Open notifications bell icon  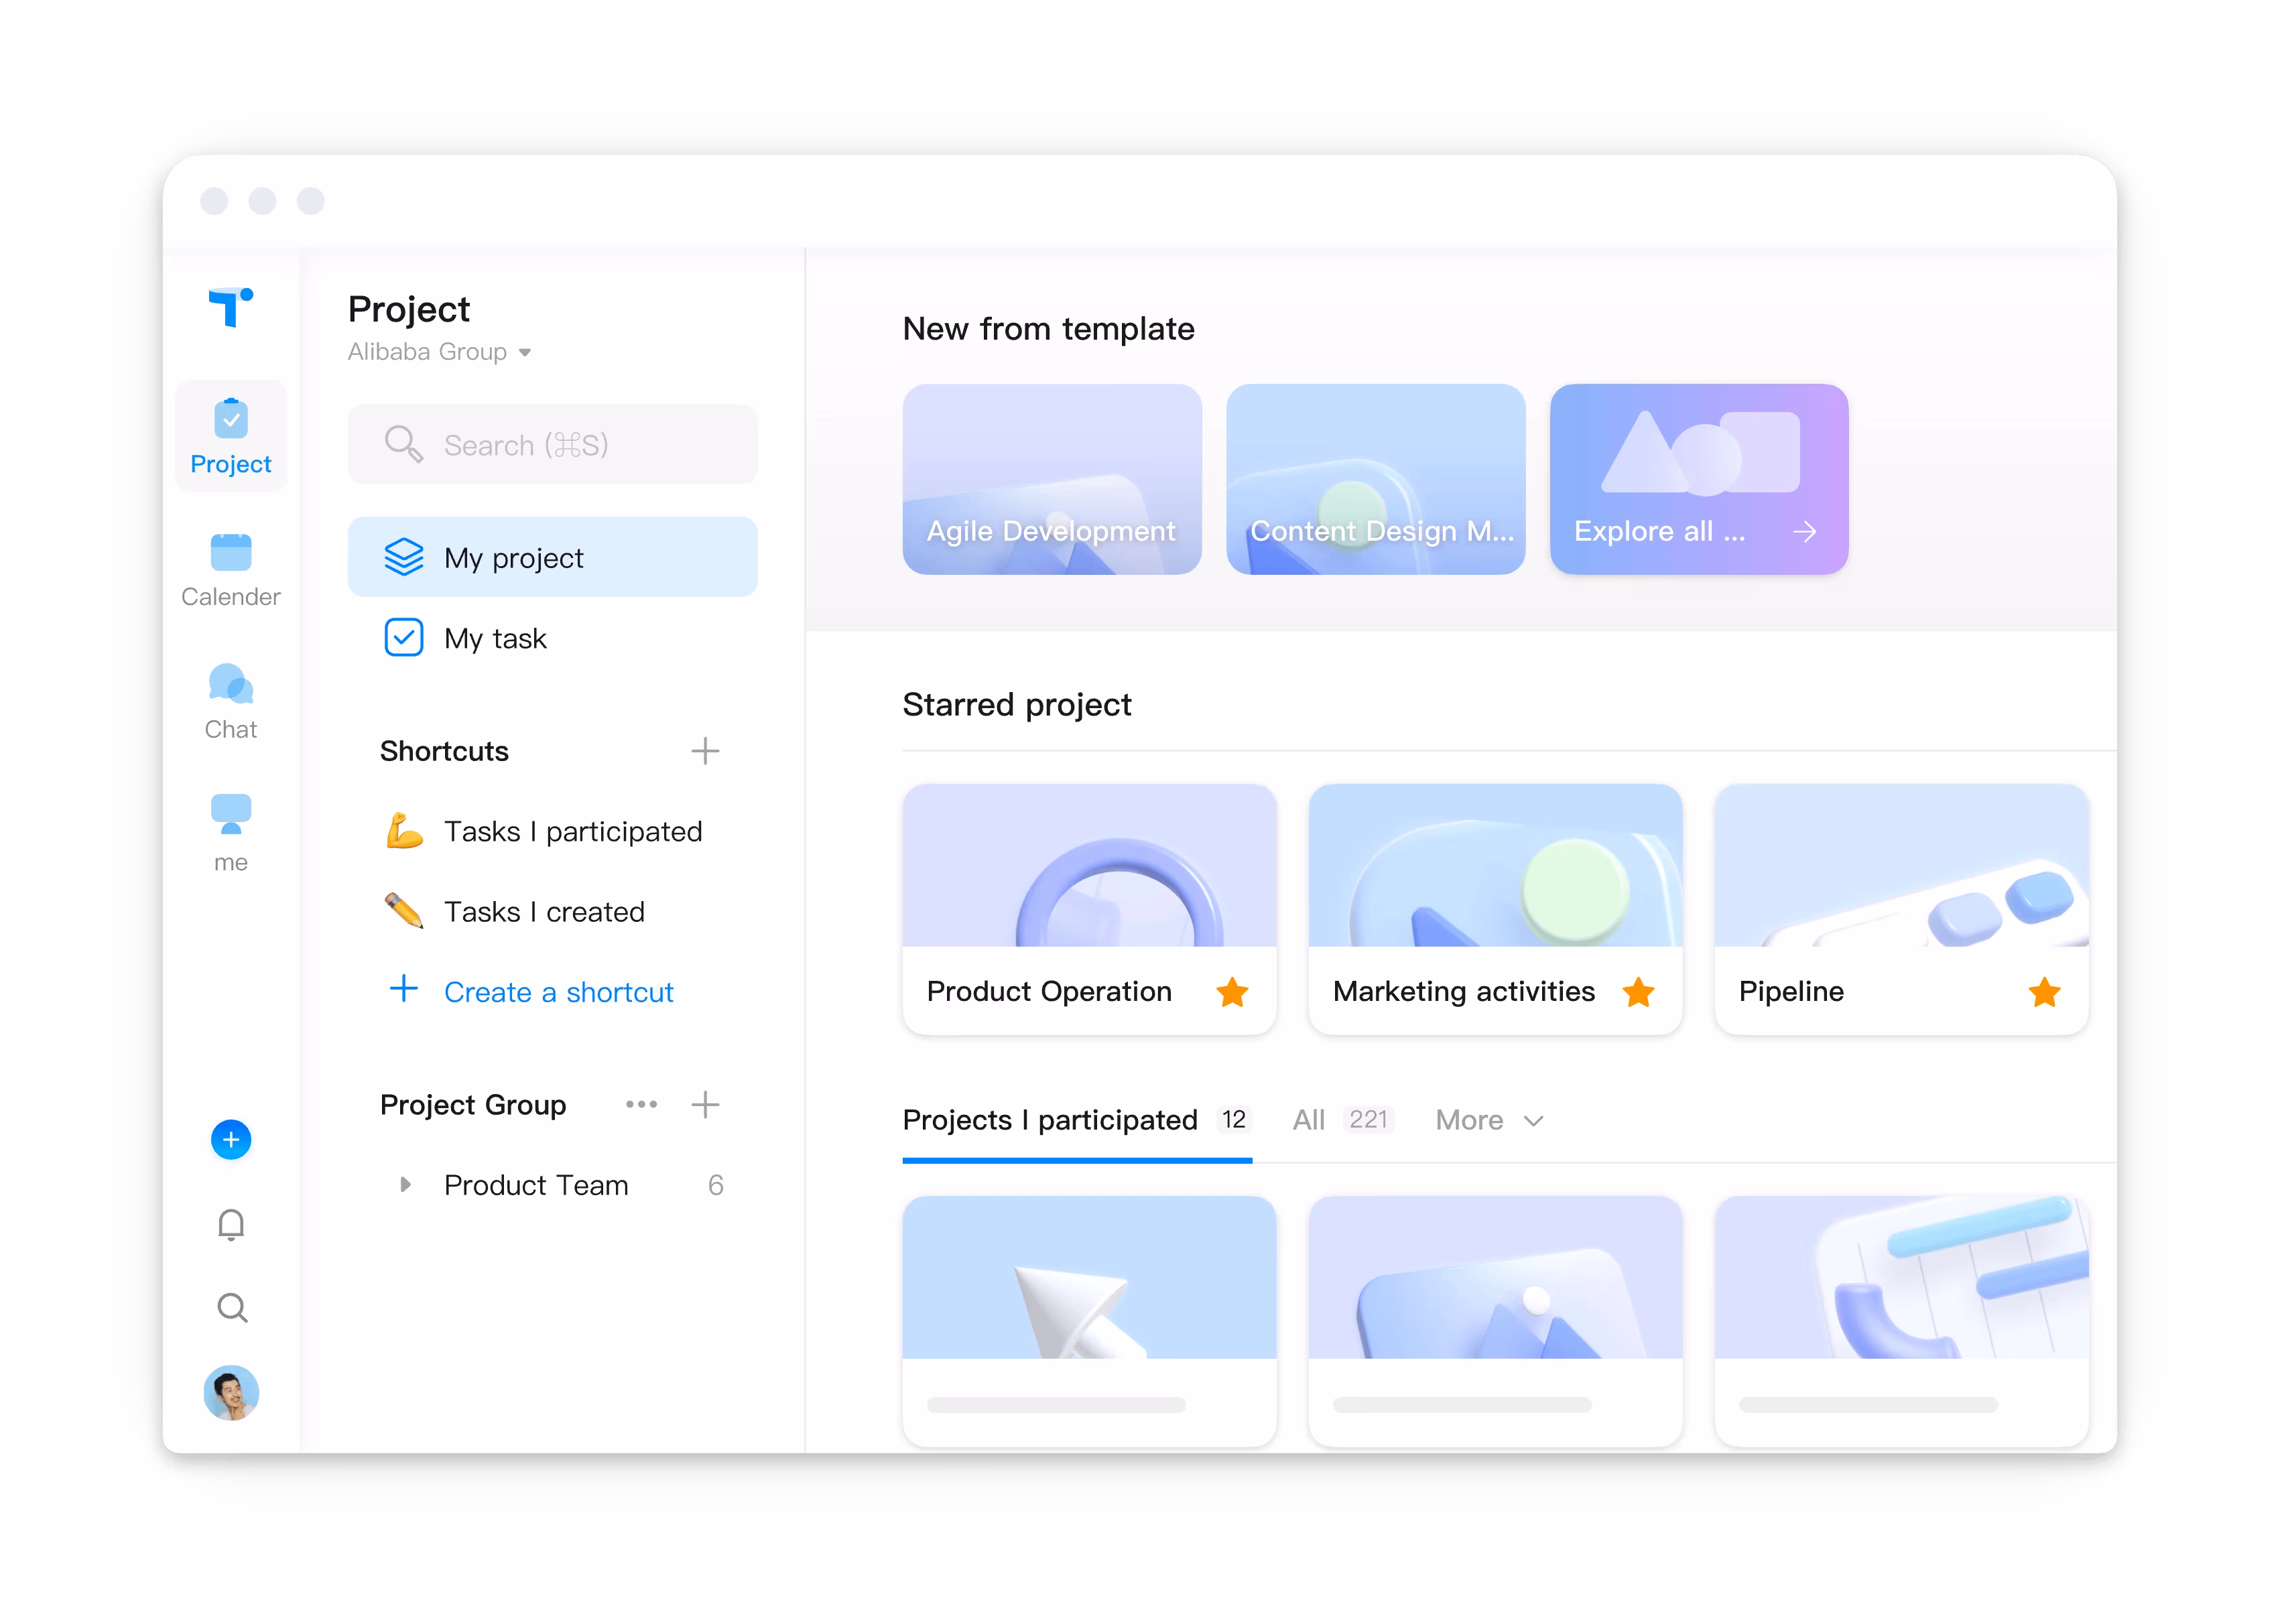231,1224
